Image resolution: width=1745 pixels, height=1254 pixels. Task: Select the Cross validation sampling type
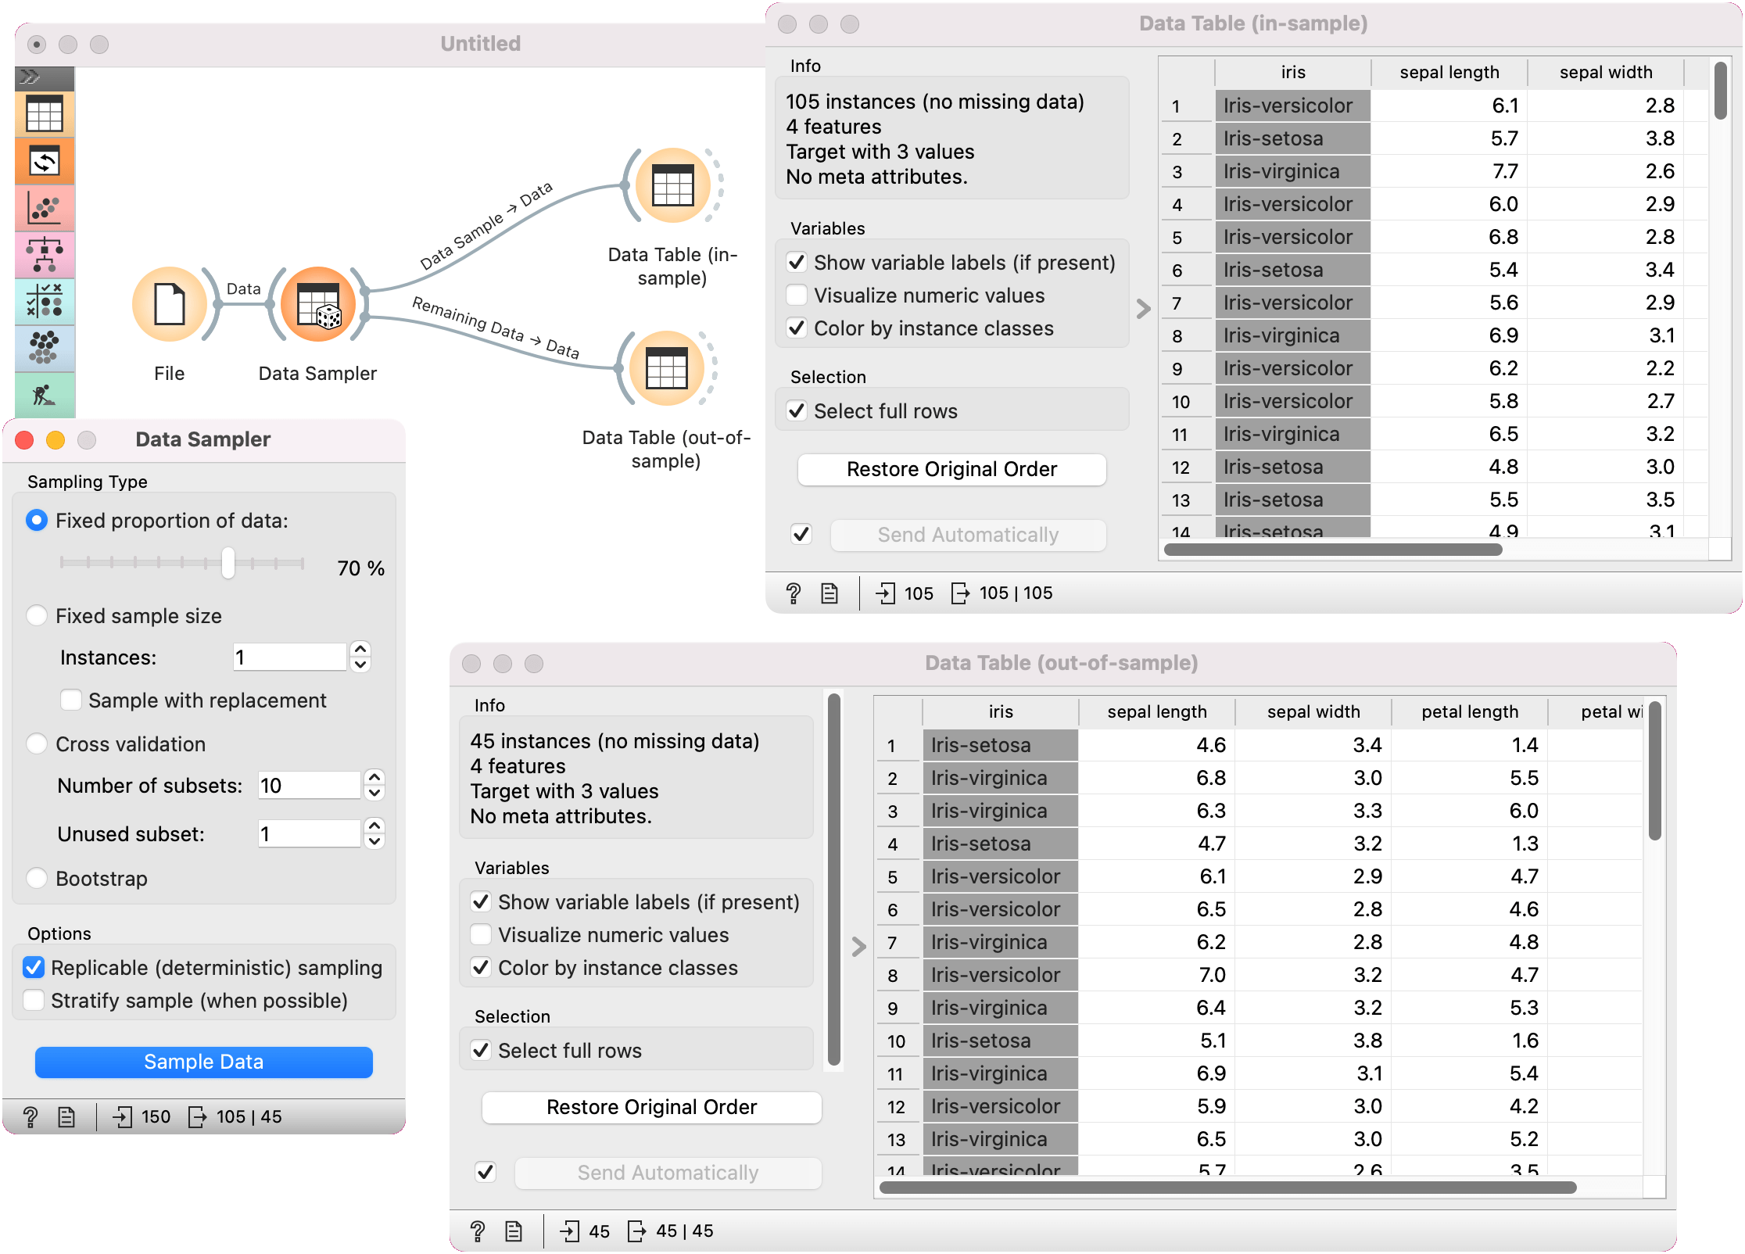[x=37, y=743]
